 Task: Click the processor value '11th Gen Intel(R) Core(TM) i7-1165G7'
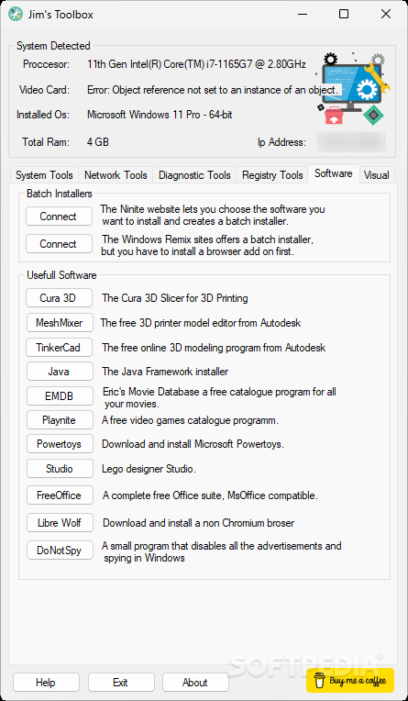click(x=196, y=64)
